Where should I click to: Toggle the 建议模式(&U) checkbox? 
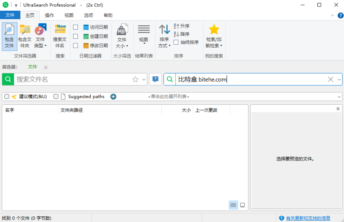[x=7, y=97]
